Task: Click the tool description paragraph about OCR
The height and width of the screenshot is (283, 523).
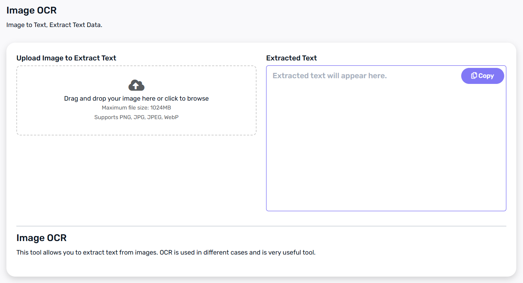Action: pos(166,253)
